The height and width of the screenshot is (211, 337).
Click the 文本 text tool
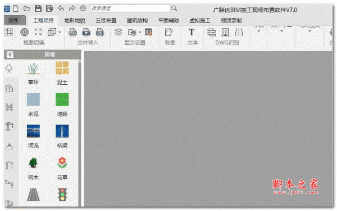click(192, 32)
